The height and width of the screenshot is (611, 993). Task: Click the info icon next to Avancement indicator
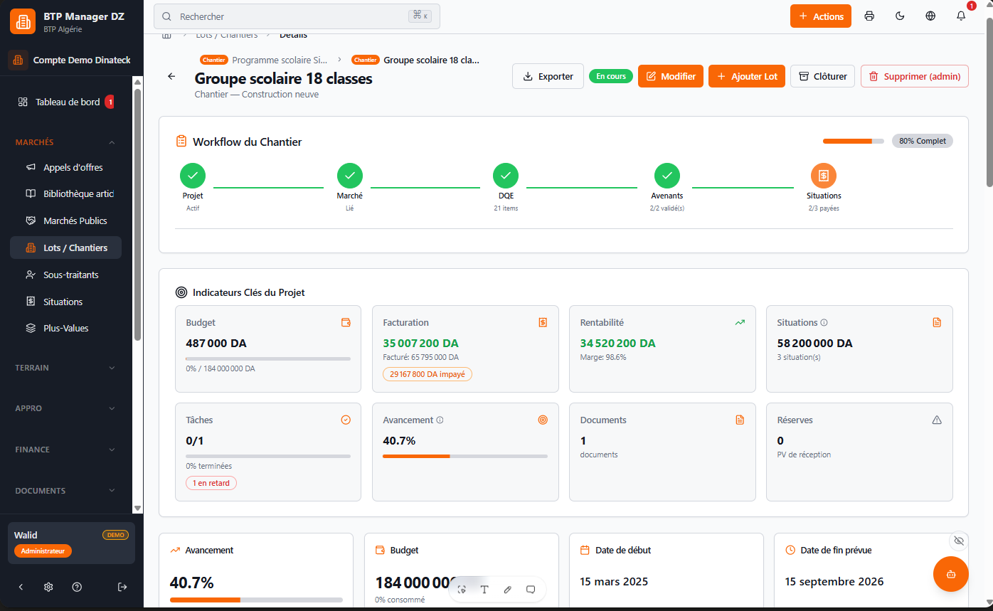coord(440,420)
